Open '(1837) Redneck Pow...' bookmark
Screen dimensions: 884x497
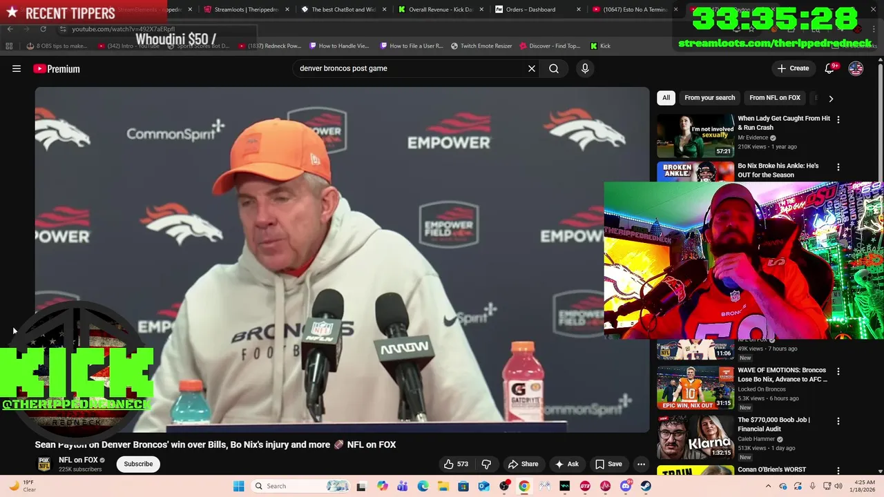click(x=270, y=46)
